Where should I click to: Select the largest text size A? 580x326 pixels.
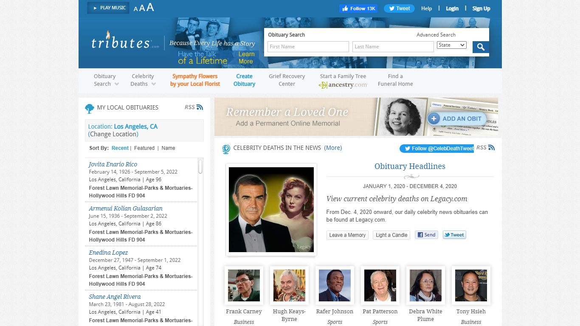pos(150,7)
